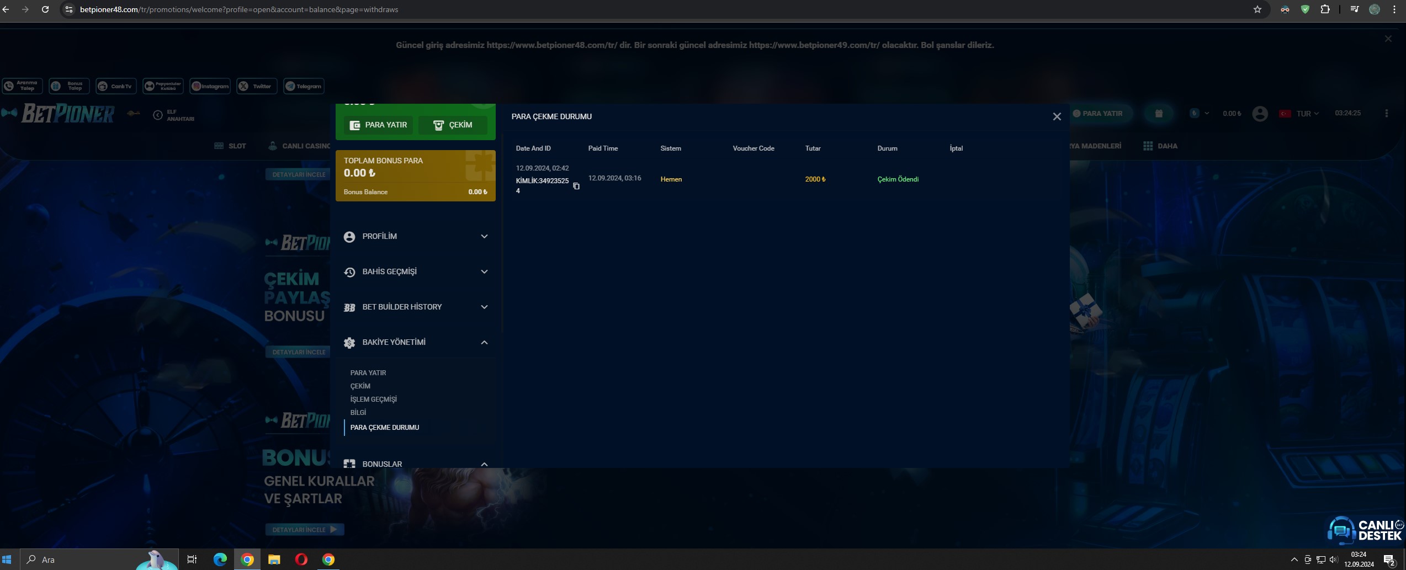This screenshot has width=1406, height=570.
Task: Click the gift box icon in the header
Action: click(1158, 113)
